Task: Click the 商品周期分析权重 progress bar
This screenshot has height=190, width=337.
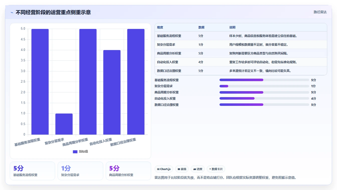Action: click(x=264, y=92)
